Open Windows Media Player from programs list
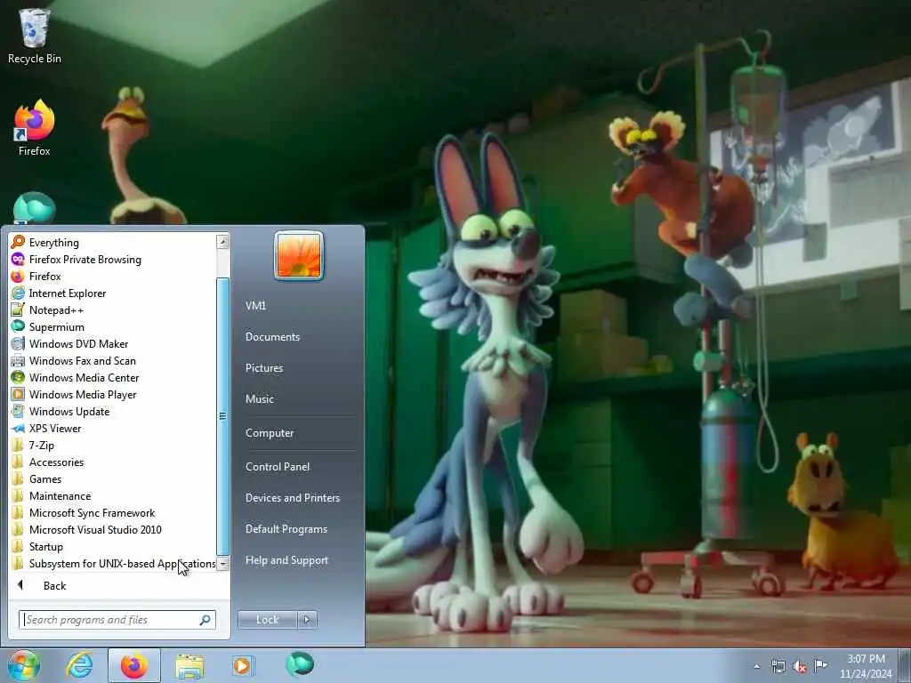The image size is (911, 683). (x=83, y=394)
